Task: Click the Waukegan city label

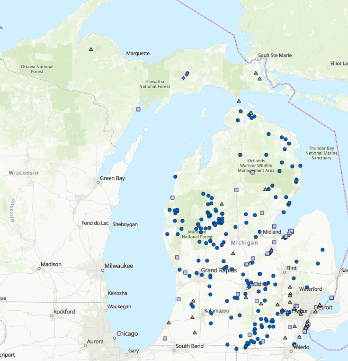Action: tap(119, 306)
